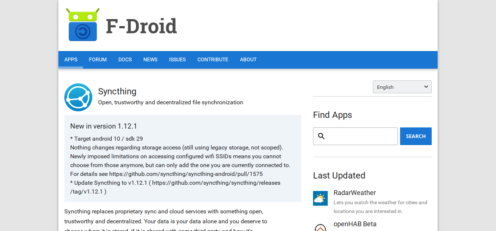
Task: Go to the FORUM tab
Action: coord(98,59)
